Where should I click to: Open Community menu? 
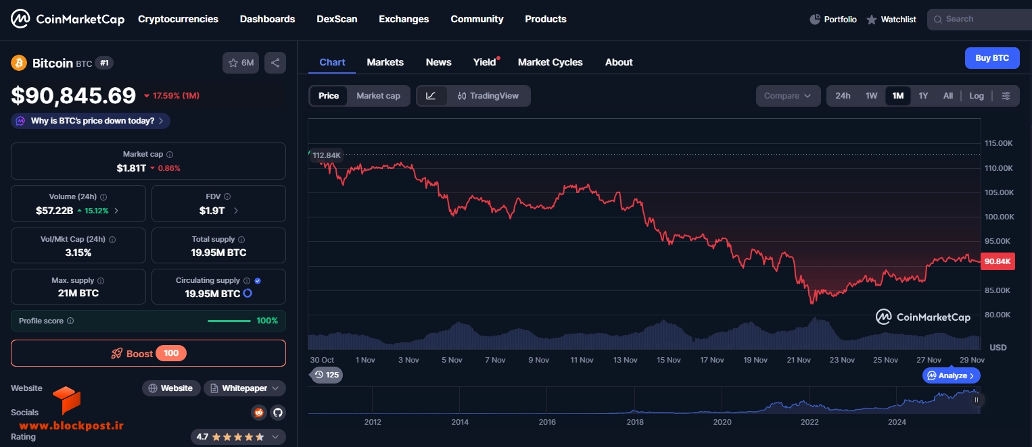coord(477,19)
